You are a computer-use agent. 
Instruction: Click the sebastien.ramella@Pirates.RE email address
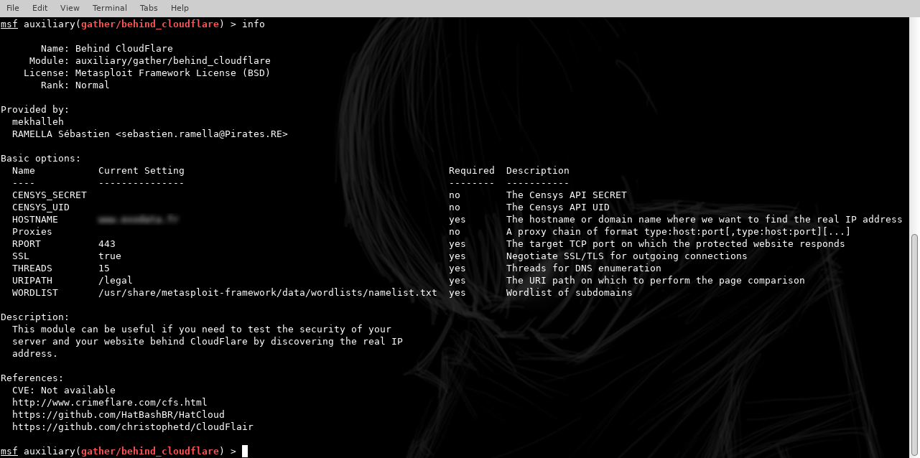coord(201,134)
